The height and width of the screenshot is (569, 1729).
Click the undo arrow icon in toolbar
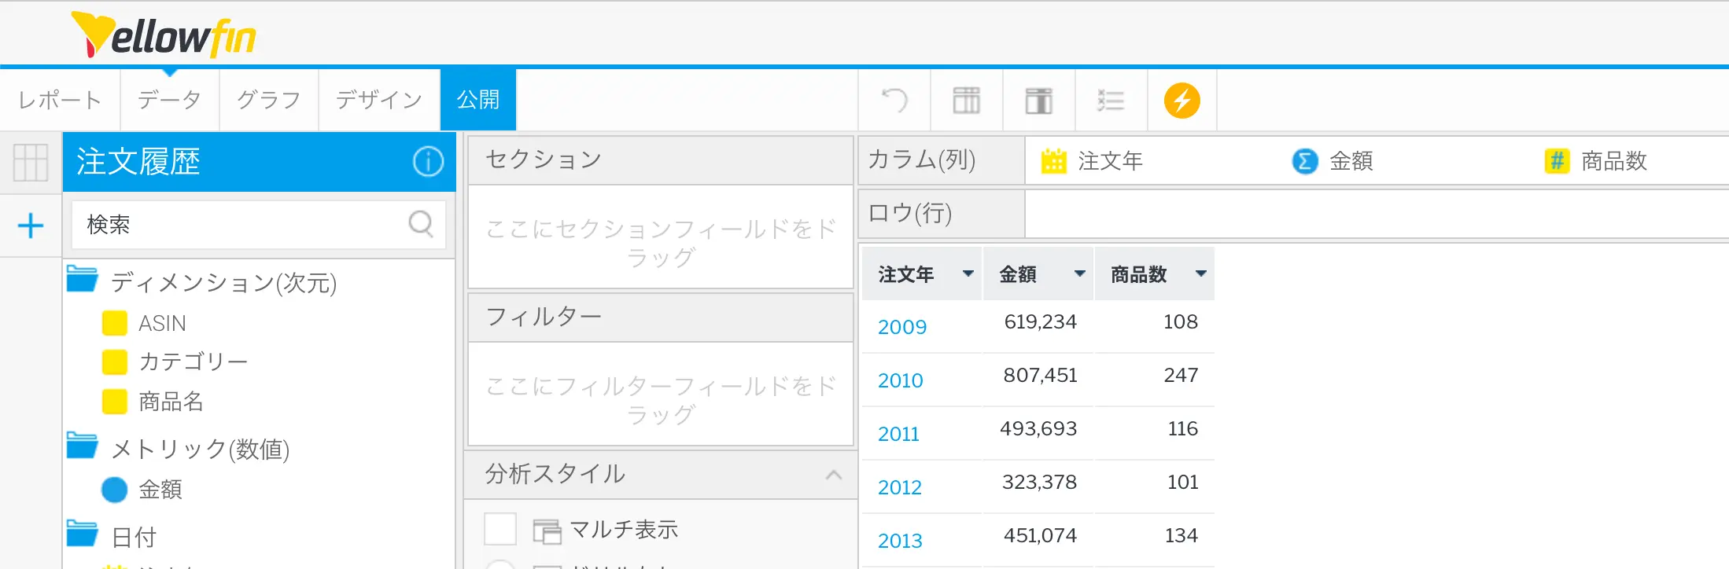(x=894, y=101)
